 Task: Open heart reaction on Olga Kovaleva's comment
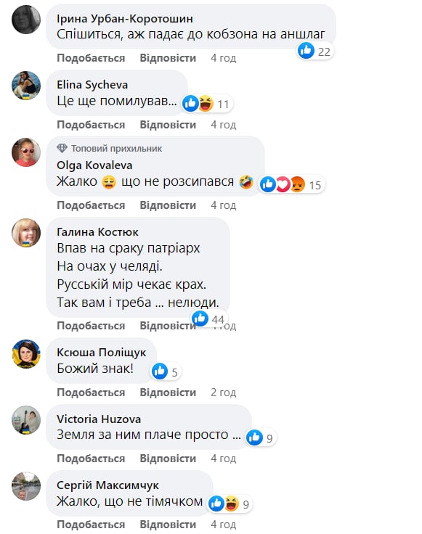coord(283,184)
